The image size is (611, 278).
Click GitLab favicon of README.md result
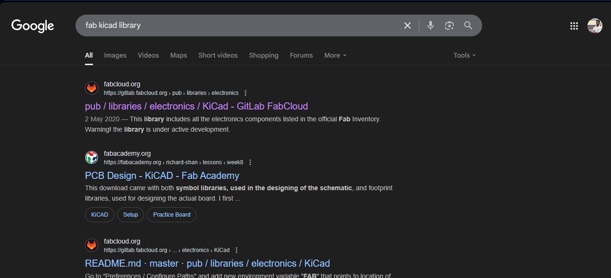tap(92, 245)
